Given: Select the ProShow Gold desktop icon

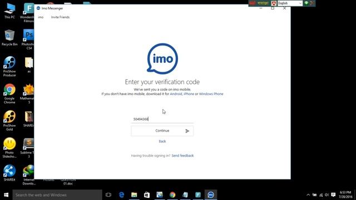Looking at the screenshot, I should click(9, 121).
